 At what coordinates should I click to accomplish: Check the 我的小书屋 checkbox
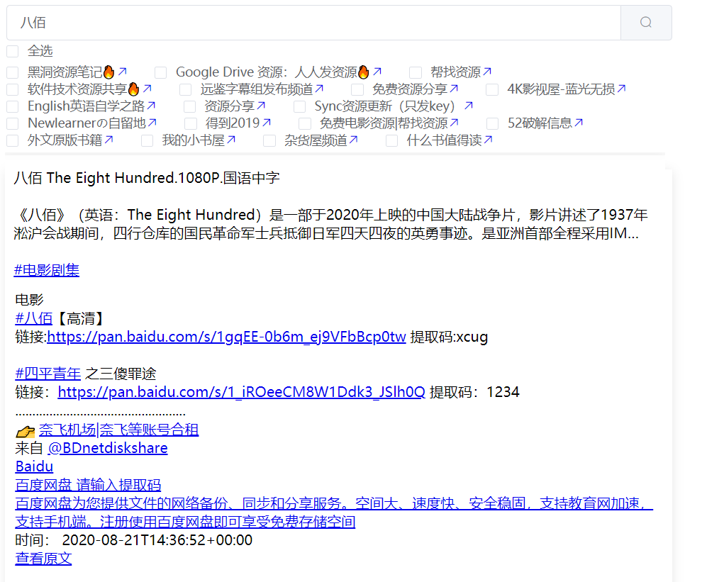tap(147, 140)
